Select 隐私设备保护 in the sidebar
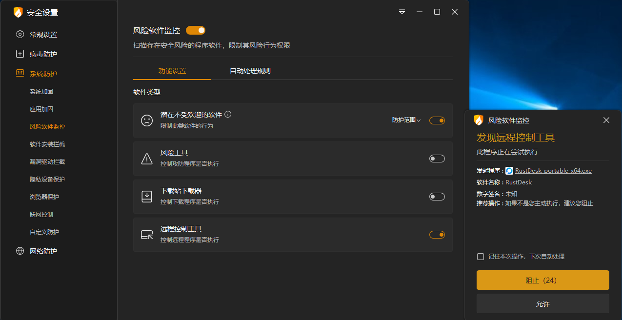 tap(47, 180)
